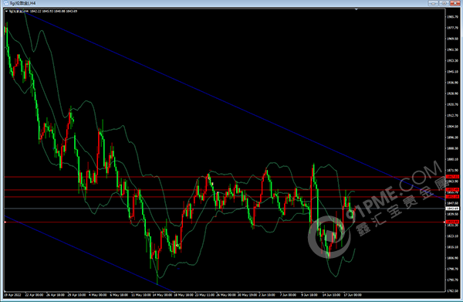This screenshot has width=463, height=302.
Task: Click the 19 Apr 2022 date label
Action: tap(12, 295)
